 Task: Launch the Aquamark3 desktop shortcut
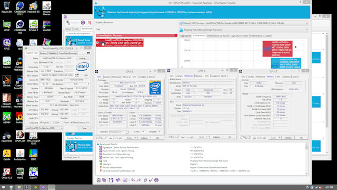coord(7,136)
